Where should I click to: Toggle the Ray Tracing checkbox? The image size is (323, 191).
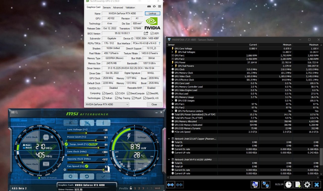coord(116,98)
